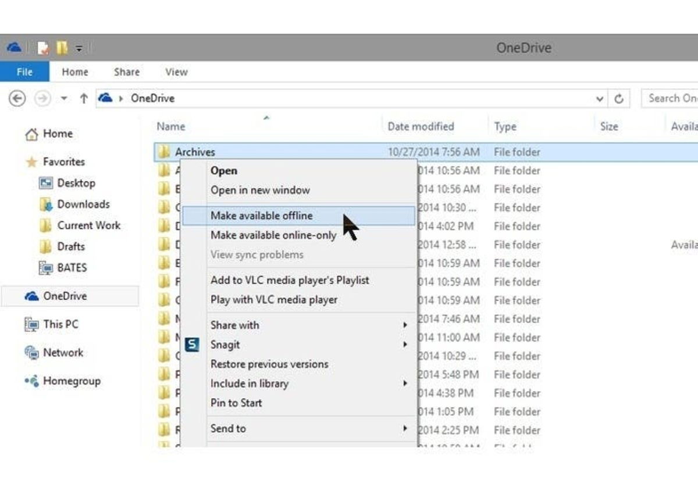Viewport: 698px width, 498px height.
Task: Click the OneDrive cloud icon in title bar
Action: (x=14, y=47)
